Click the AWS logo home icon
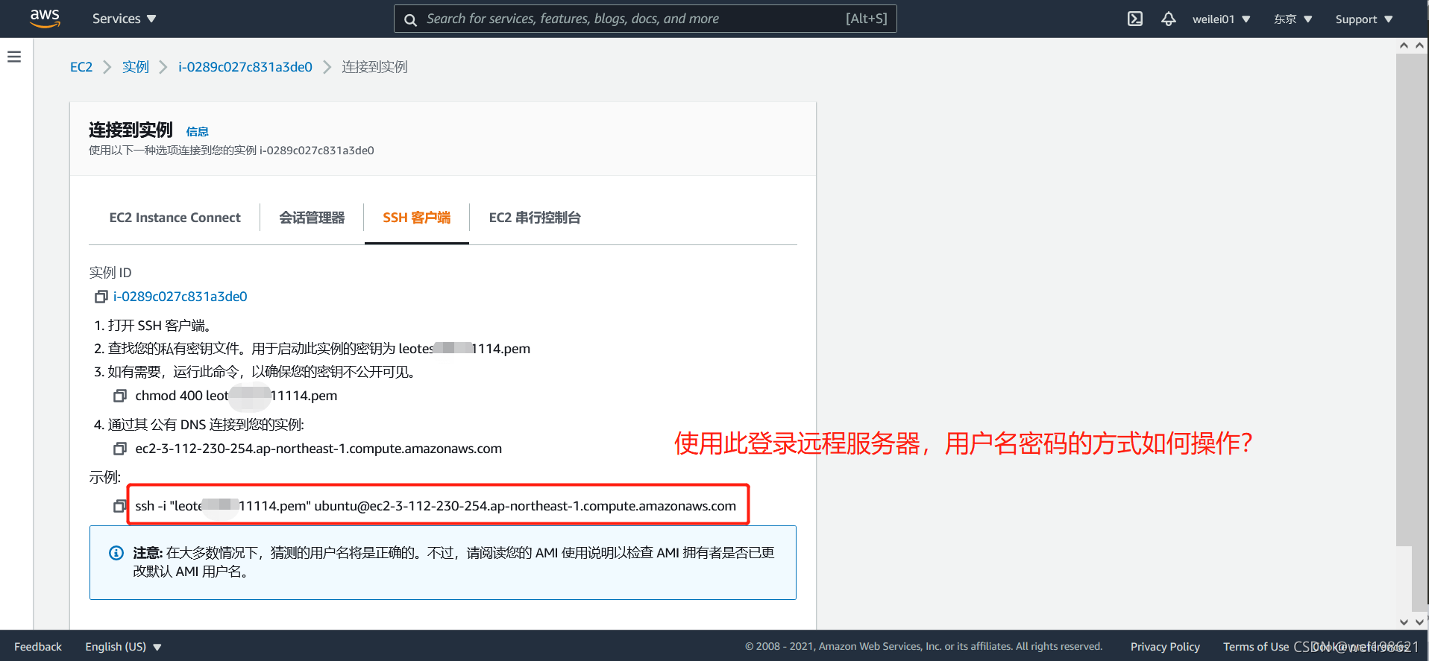The height and width of the screenshot is (661, 1429). tap(45, 19)
